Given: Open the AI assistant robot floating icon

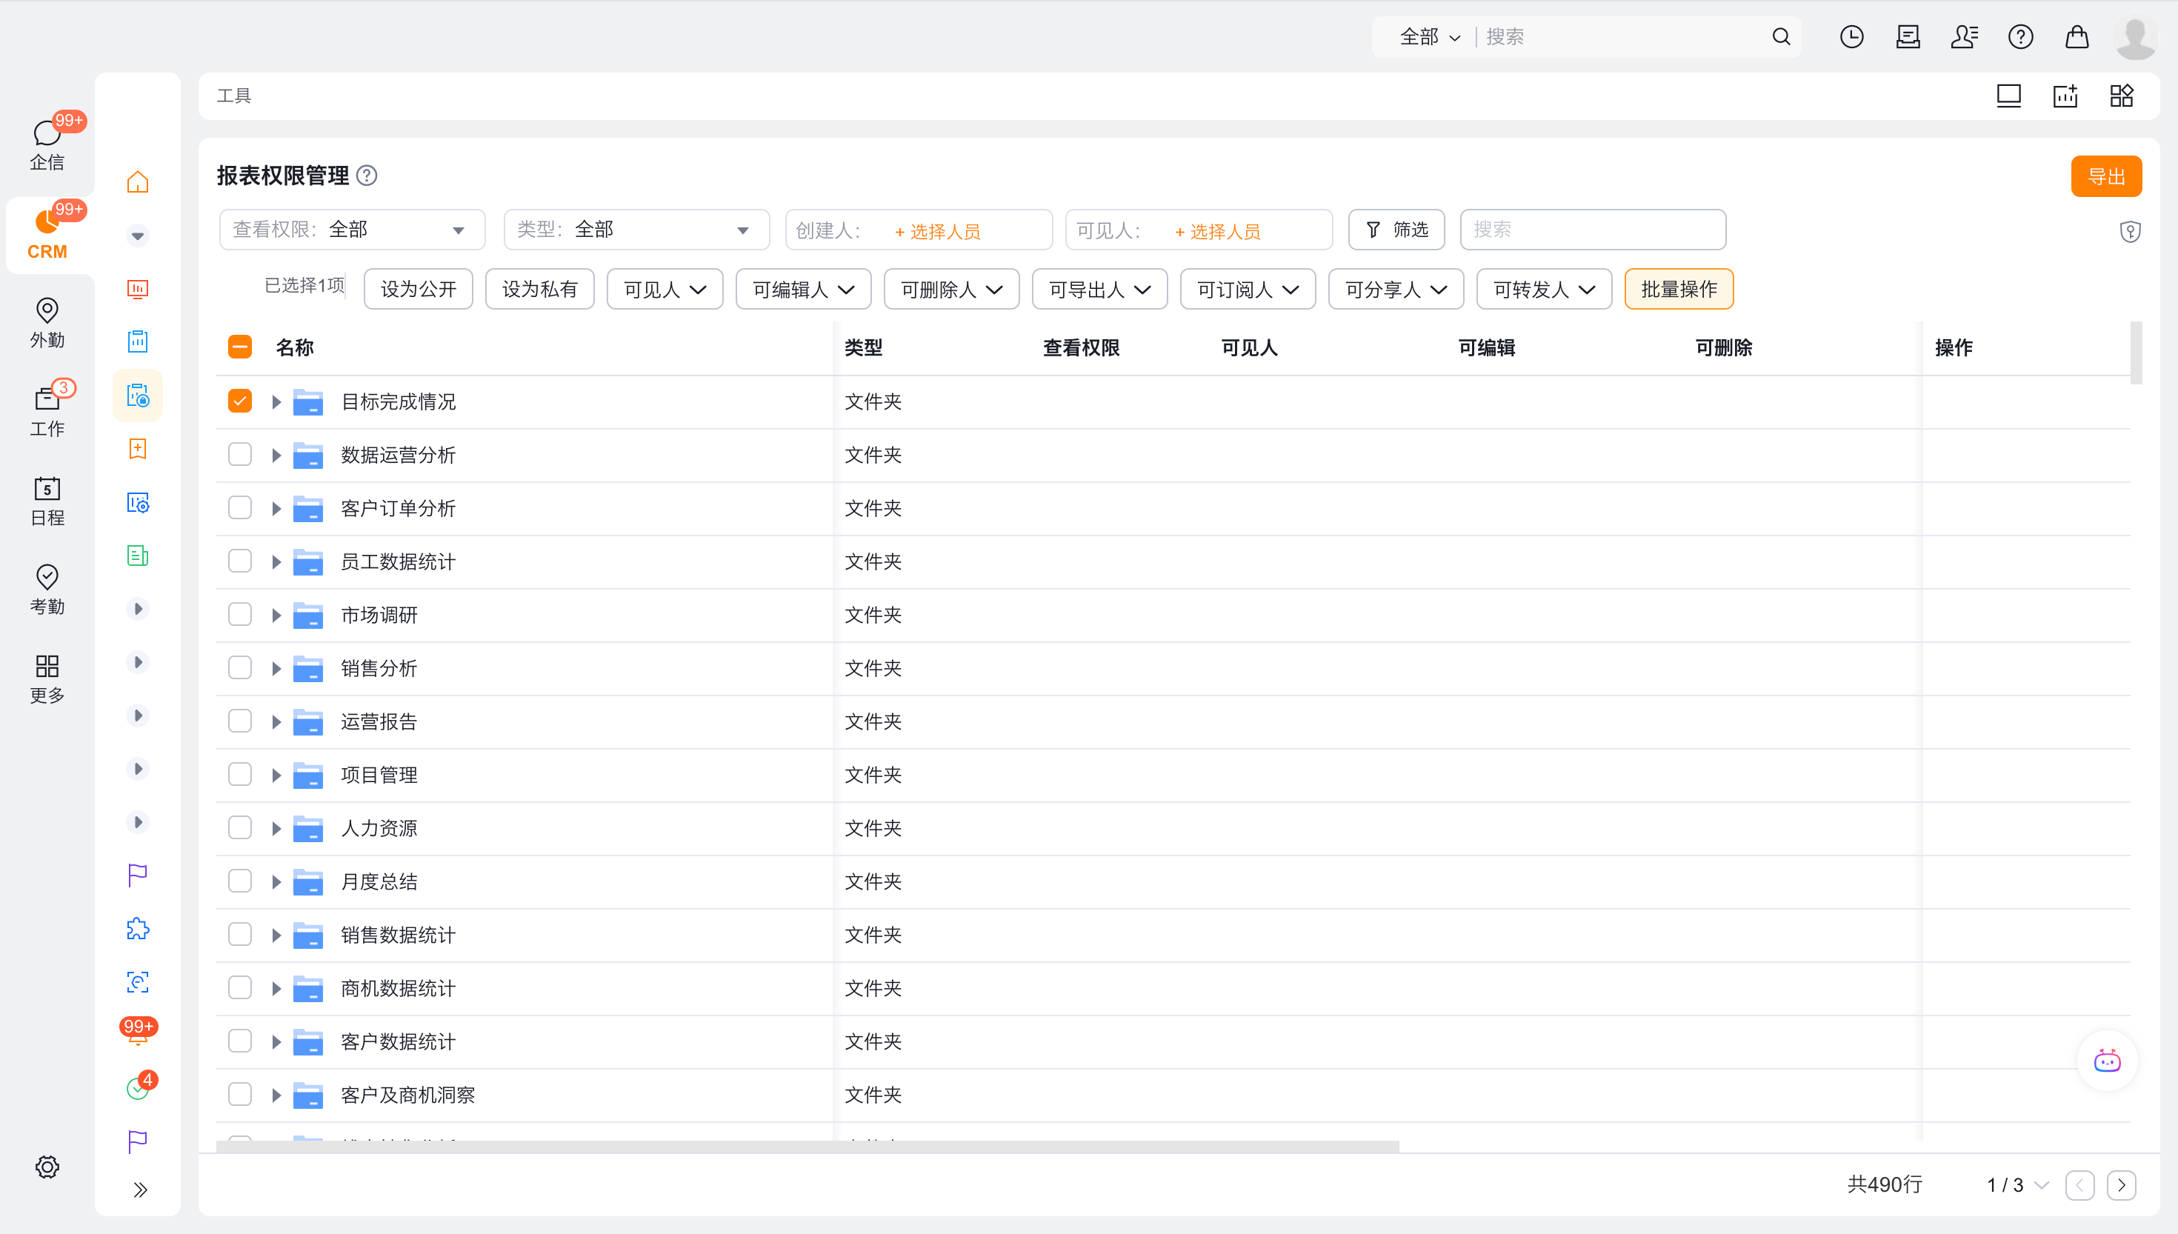Looking at the screenshot, I should coord(2107,1061).
